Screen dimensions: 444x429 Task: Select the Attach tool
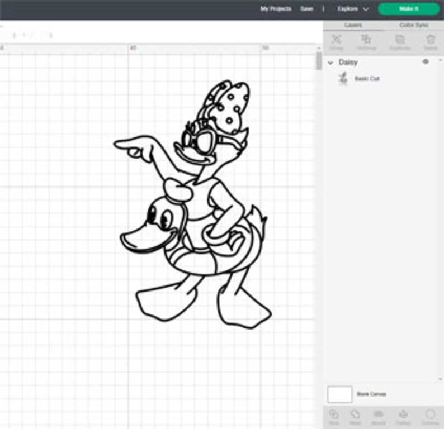click(x=379, y=416)
